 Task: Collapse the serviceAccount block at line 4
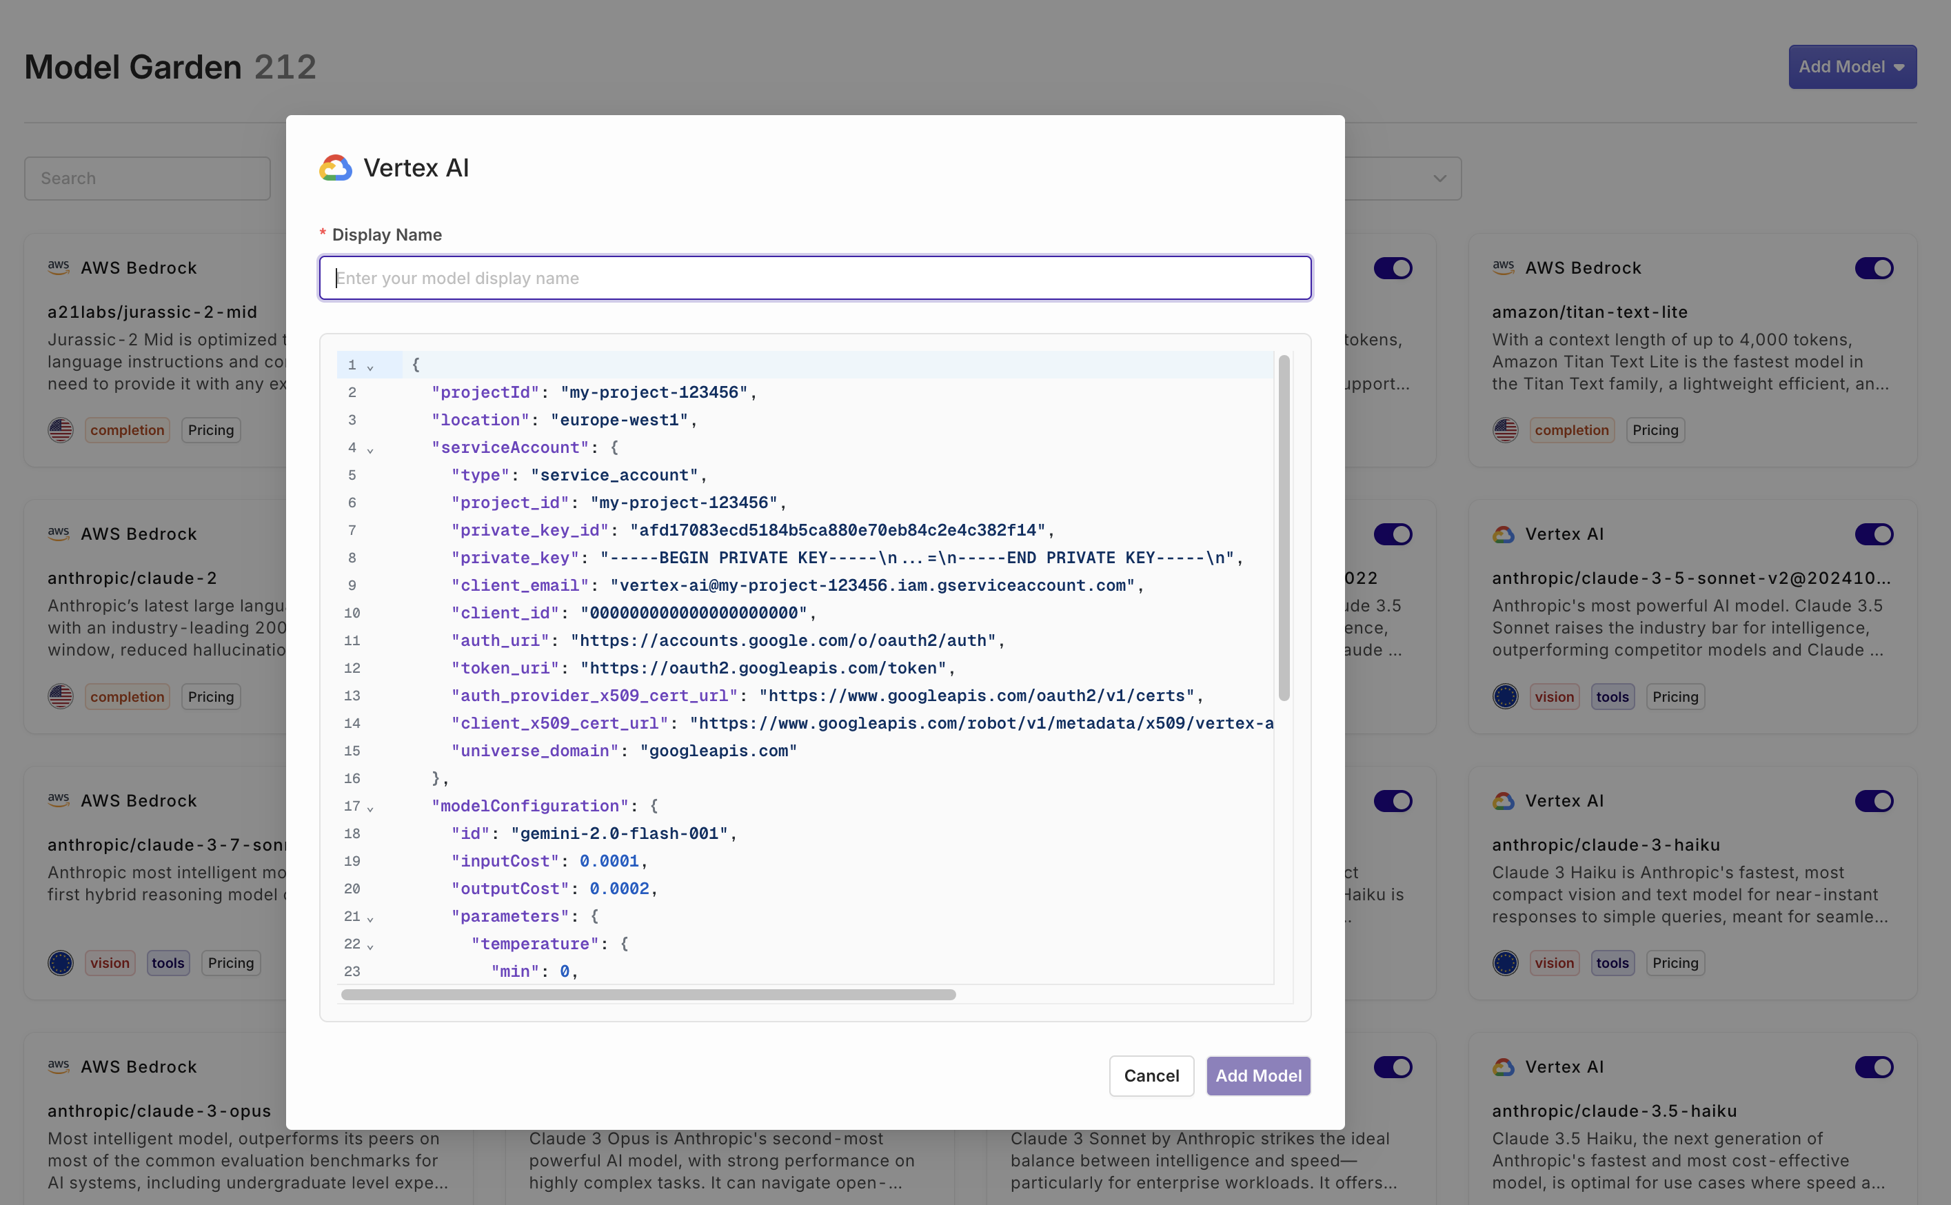pyautogui.click(x=370, y=449)
